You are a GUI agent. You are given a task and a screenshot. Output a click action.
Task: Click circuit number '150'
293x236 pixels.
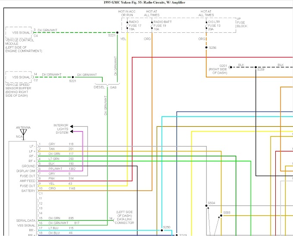71,164
